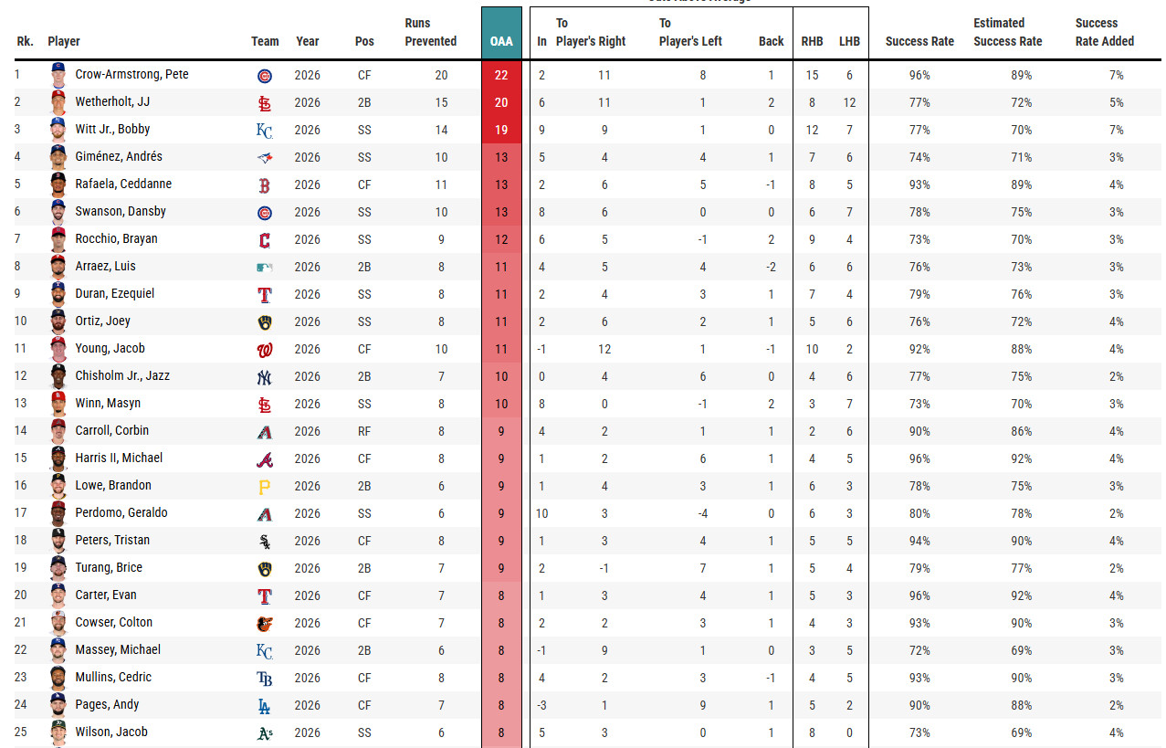Click the Yankees logo in Chisholm Jr. row

coord(265,377)
